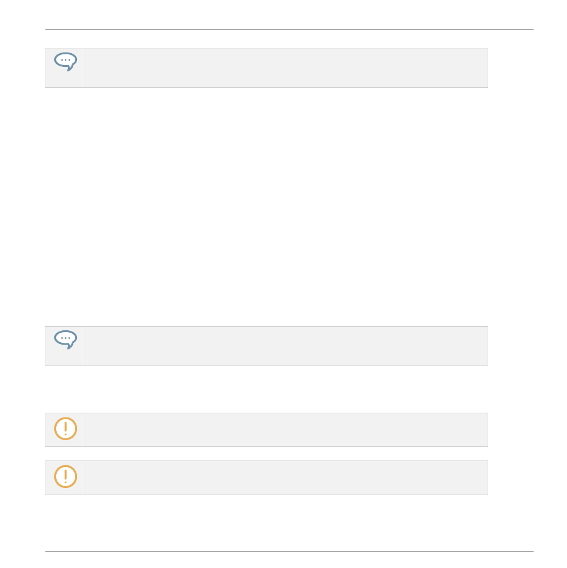Select the last gray warning note box body
This screenshot has height=568, width=567.
click(x=266, y=477)
